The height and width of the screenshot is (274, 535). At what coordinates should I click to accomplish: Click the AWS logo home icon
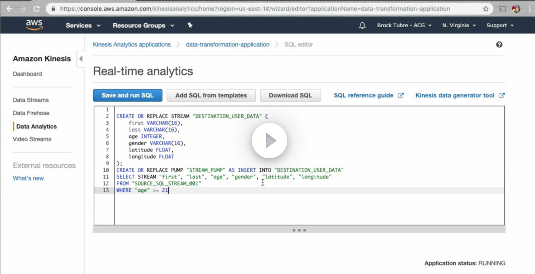[x=34, y=25]
